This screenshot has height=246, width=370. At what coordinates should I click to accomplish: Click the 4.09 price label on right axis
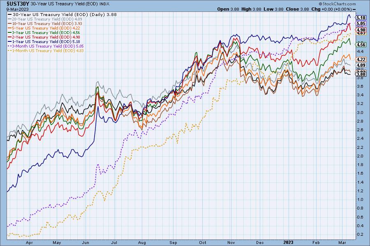pos(361,65)
